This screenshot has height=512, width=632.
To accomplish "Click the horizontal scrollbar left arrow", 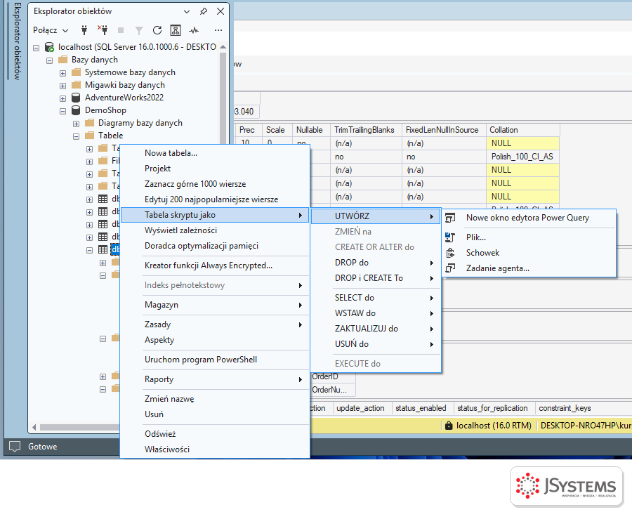I will [x=34, y=427].
